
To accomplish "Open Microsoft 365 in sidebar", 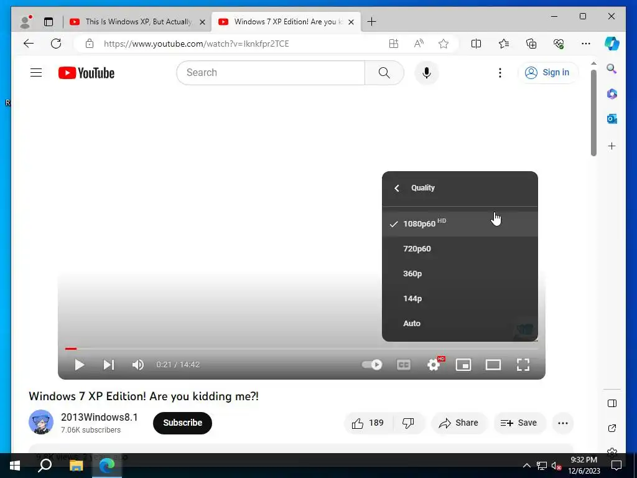I will click(x=612, y=94).
